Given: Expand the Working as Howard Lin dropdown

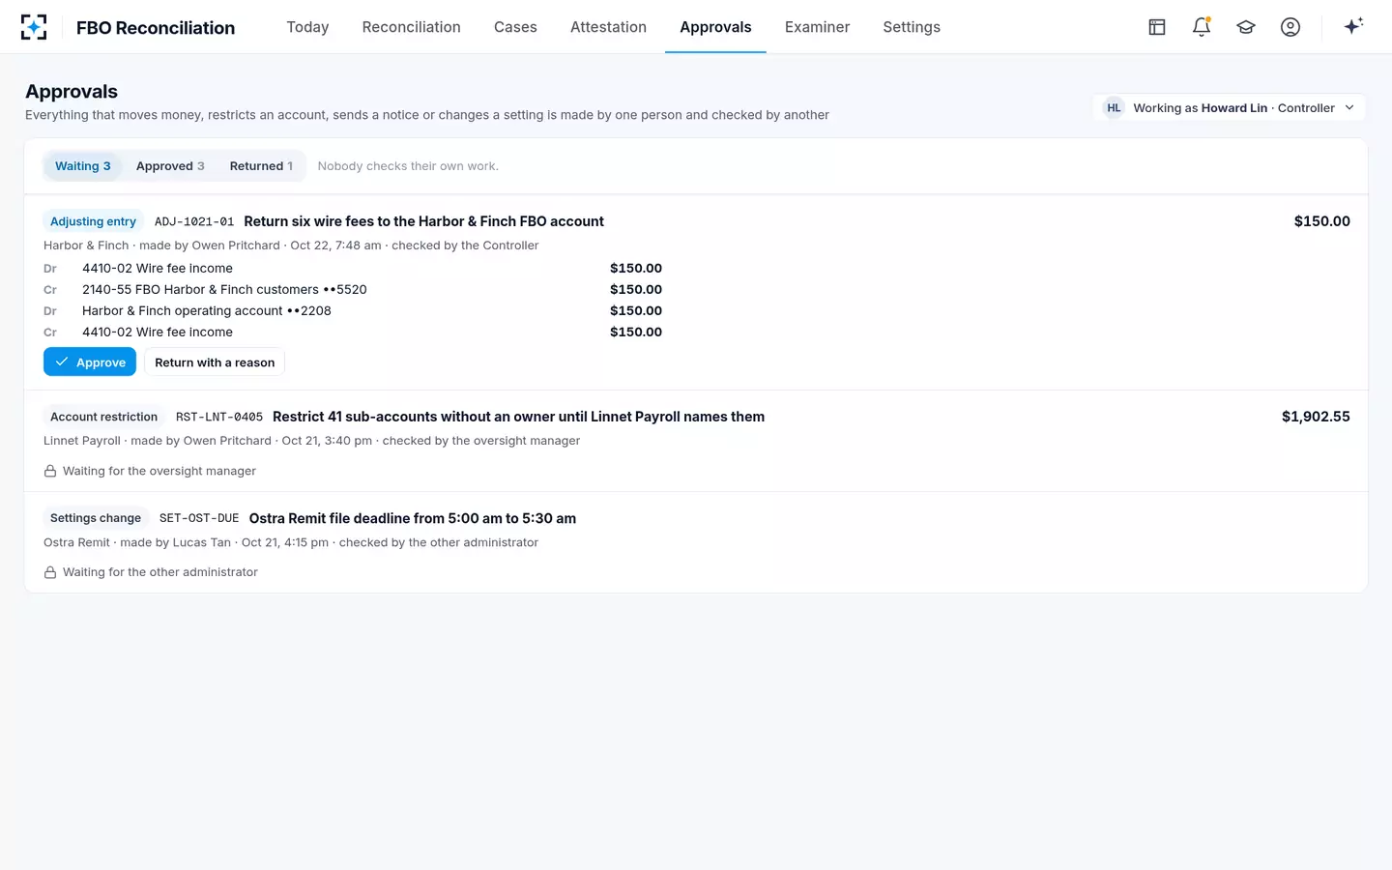Looking at the screenshot, I should 1230,107.
